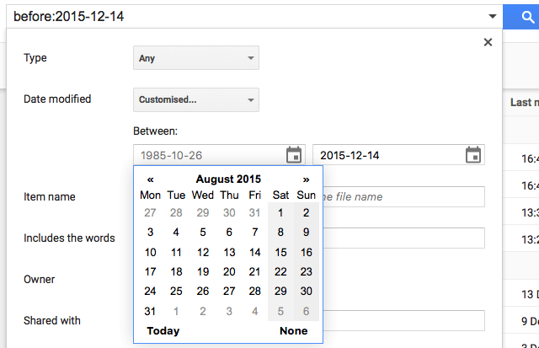Click the Item name file name field
Screen dimensions: 539x348
tap(404, 196)
